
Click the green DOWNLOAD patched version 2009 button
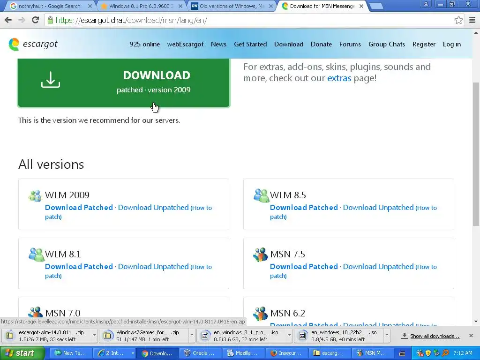click(124, 82)
